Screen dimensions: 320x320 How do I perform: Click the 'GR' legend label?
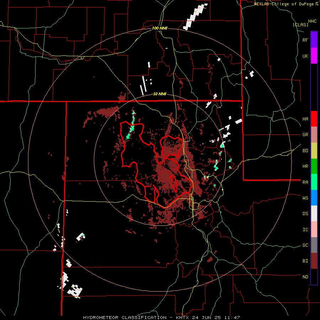(305, 135)
